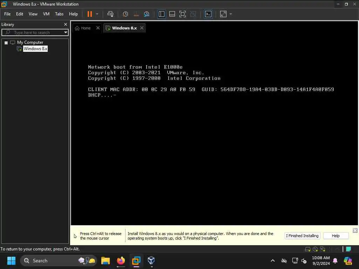This screenshot has width=359, height=269.
Task: Open the stretch guest dropdown arrow
Action: pyautogui.click(x=231, y=14)
